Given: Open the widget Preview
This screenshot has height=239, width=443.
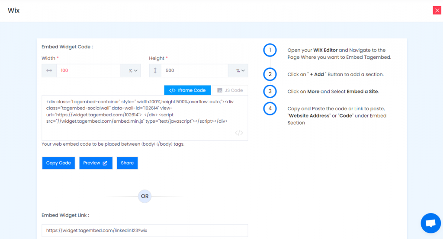Looking at the screenshot, I should pos(96,163).
